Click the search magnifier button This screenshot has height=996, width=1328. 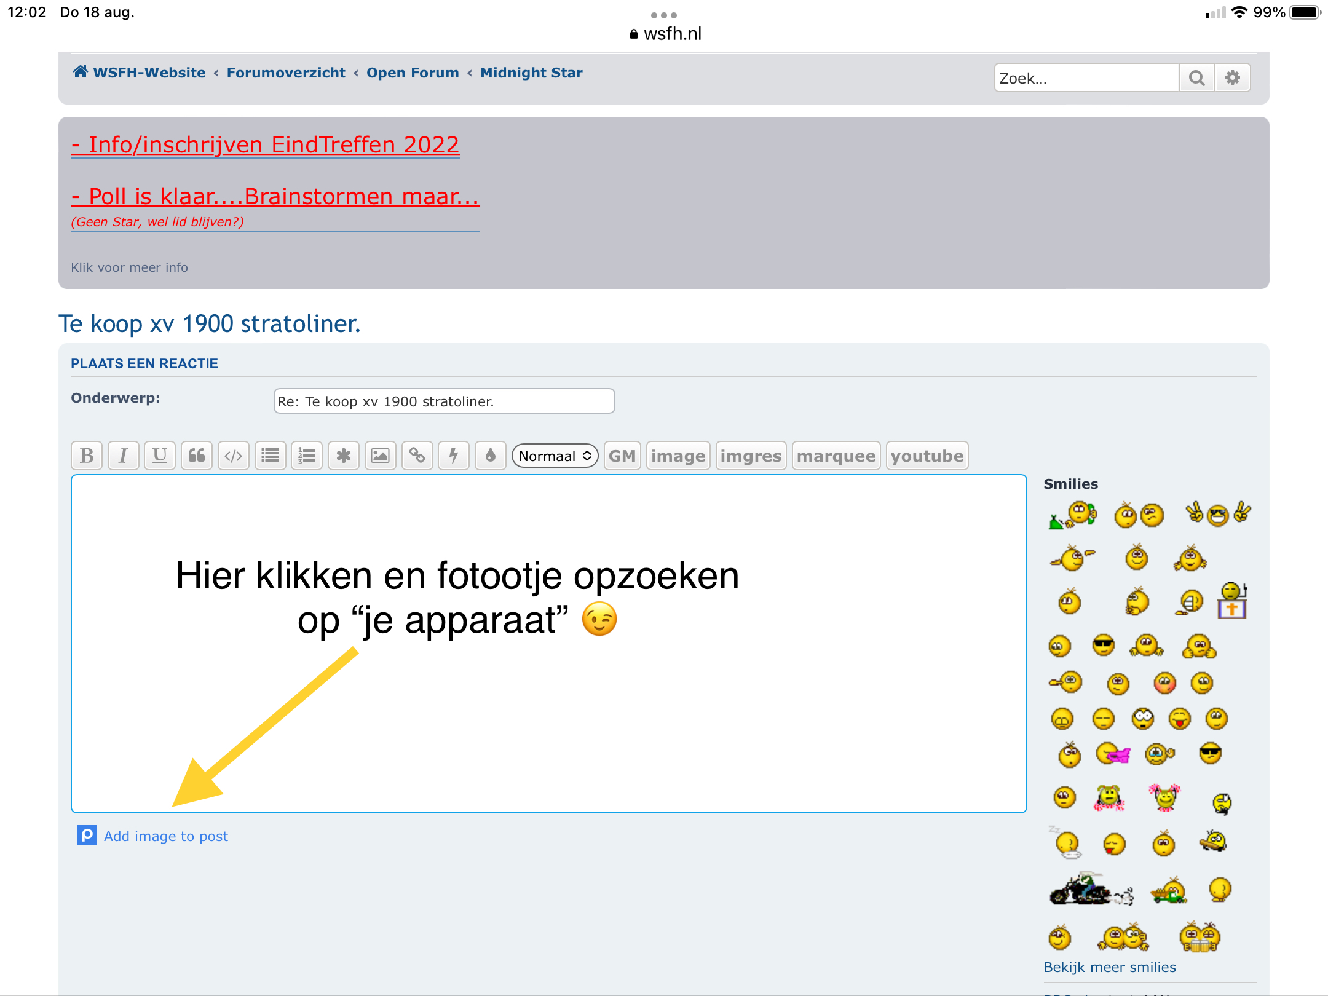coord(1196,78)
